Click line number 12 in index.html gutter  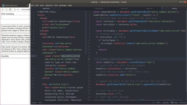tap(33, 56)
